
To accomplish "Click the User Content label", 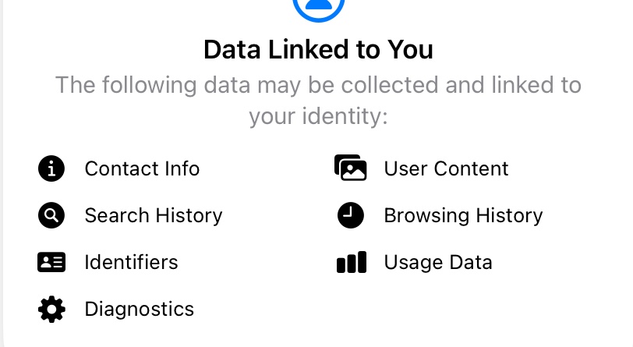I will click(x=446, y=168).
